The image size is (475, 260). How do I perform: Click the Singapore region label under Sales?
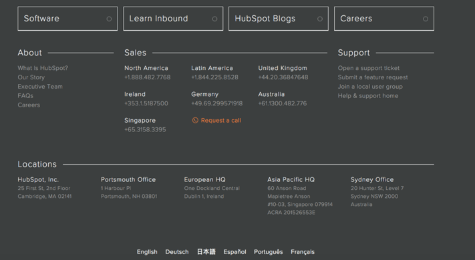[x=140, y=120]
